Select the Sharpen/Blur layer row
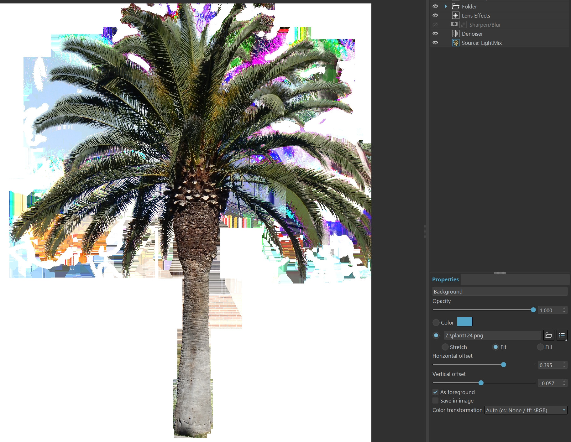Image resolution: width=571 pixels, height=442 pixels. pos(500,24)
